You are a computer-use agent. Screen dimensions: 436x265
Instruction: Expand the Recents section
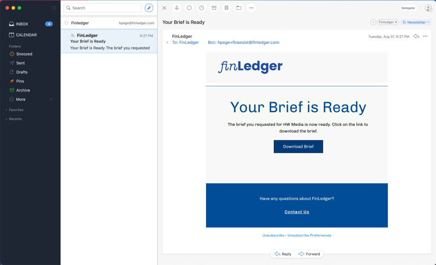click(15, 119)
